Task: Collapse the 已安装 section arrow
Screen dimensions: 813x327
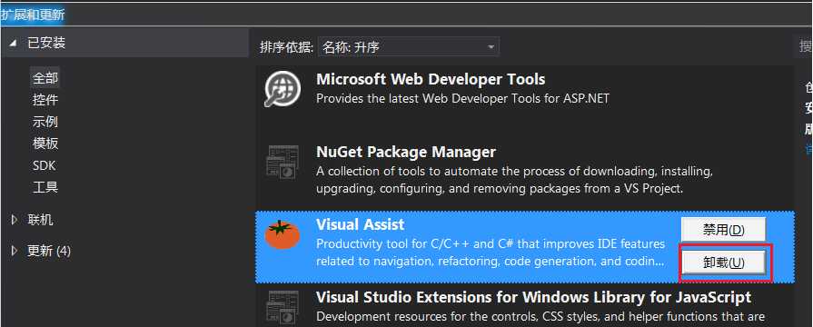Action: (x=13, y=44)
